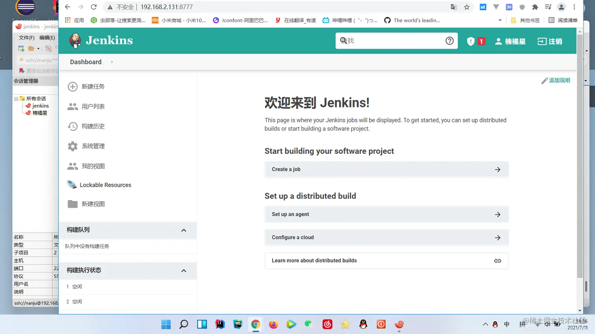Expand the Dashboard breadcrumb chevron
This screenshot has height=334, width=595.
111,62
